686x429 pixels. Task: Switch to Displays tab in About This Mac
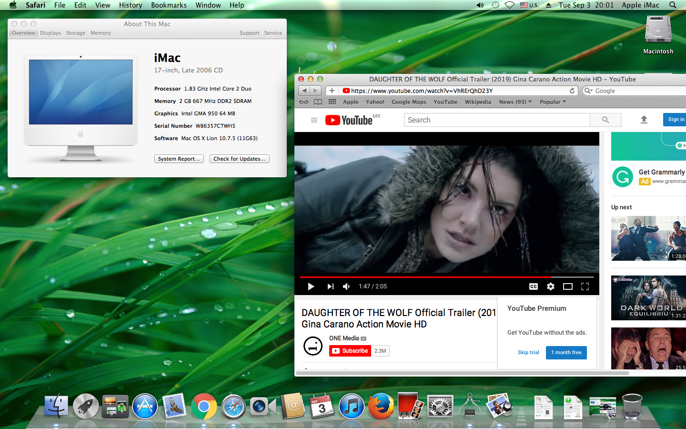50,33
